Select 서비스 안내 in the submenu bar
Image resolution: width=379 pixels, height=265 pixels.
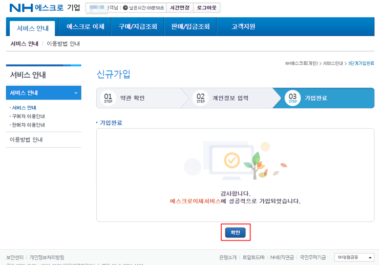[x=25, y=43]
